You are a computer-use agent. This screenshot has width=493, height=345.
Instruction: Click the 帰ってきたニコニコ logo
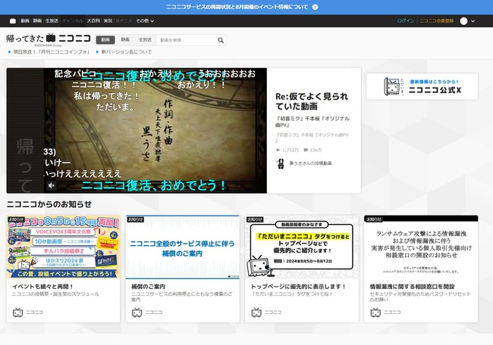point(48,39)
